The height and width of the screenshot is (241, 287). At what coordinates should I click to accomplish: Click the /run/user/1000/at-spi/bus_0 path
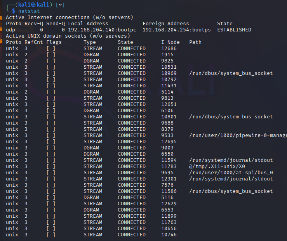[231, 173]
